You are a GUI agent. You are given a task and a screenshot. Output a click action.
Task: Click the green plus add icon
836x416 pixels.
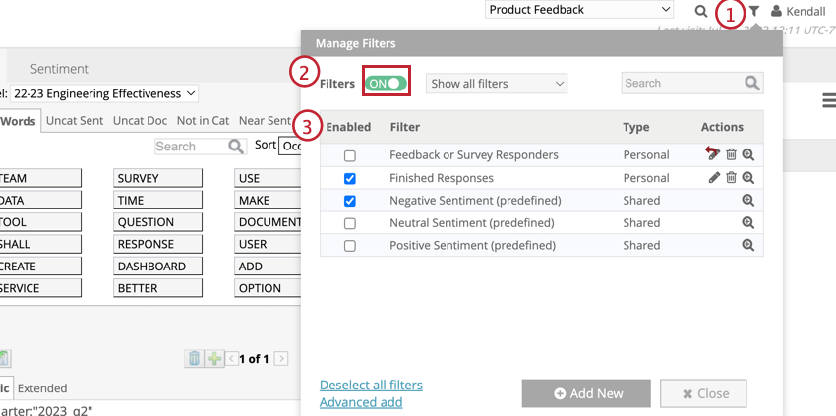(x=213, y=359)
